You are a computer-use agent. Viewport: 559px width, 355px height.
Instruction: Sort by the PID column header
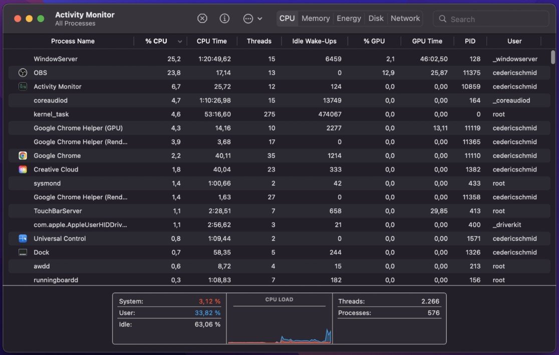(469, 41)
